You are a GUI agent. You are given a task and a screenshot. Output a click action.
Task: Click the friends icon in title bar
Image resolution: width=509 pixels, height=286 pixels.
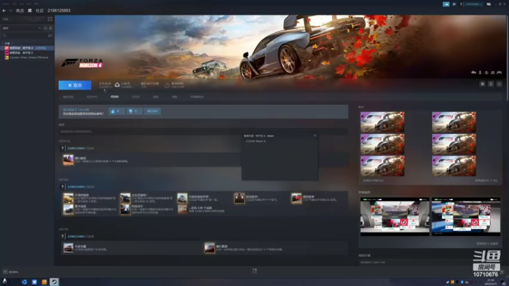(454, 4)
